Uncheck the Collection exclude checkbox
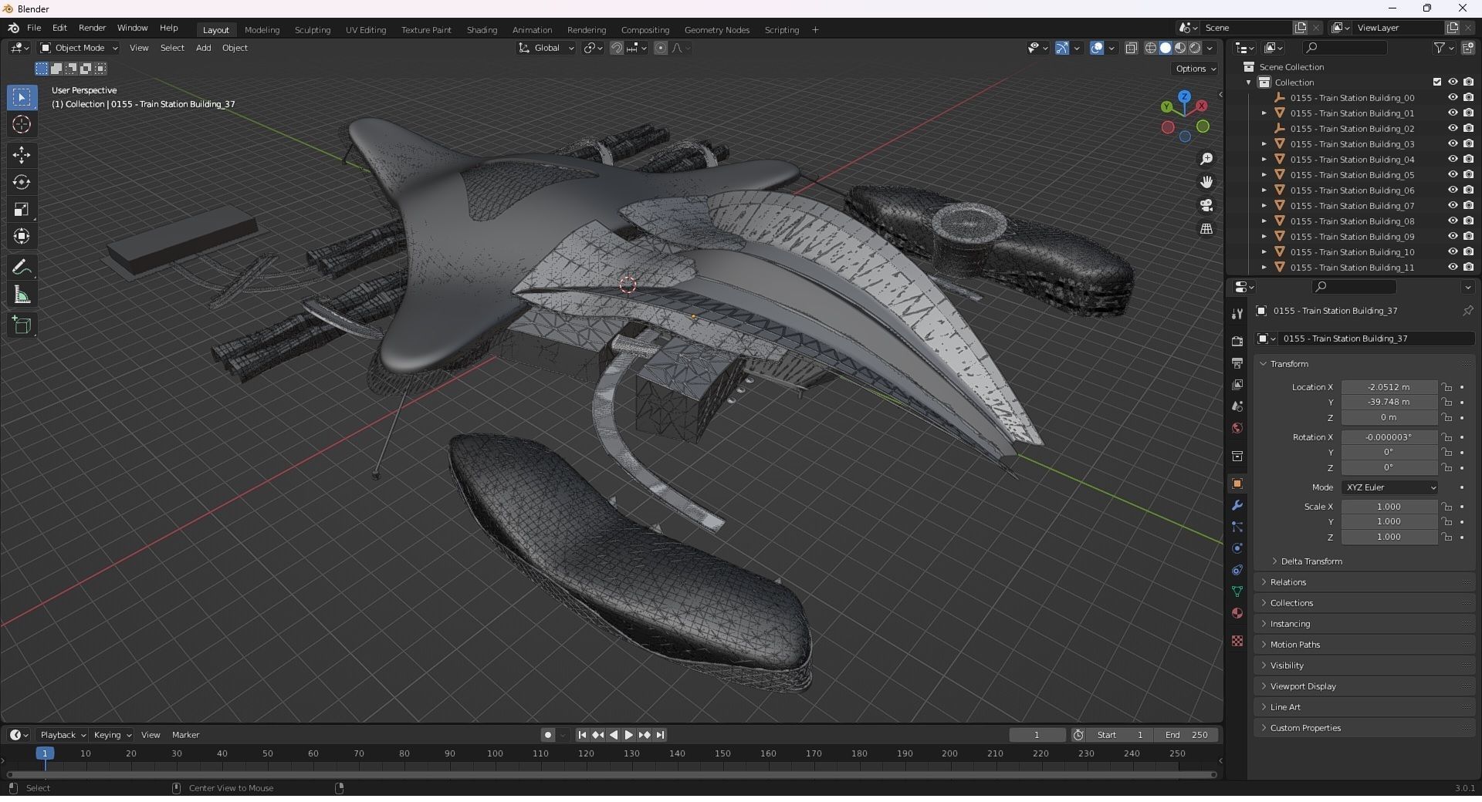Screen dimensions: 1482x802 point(1437,83)
